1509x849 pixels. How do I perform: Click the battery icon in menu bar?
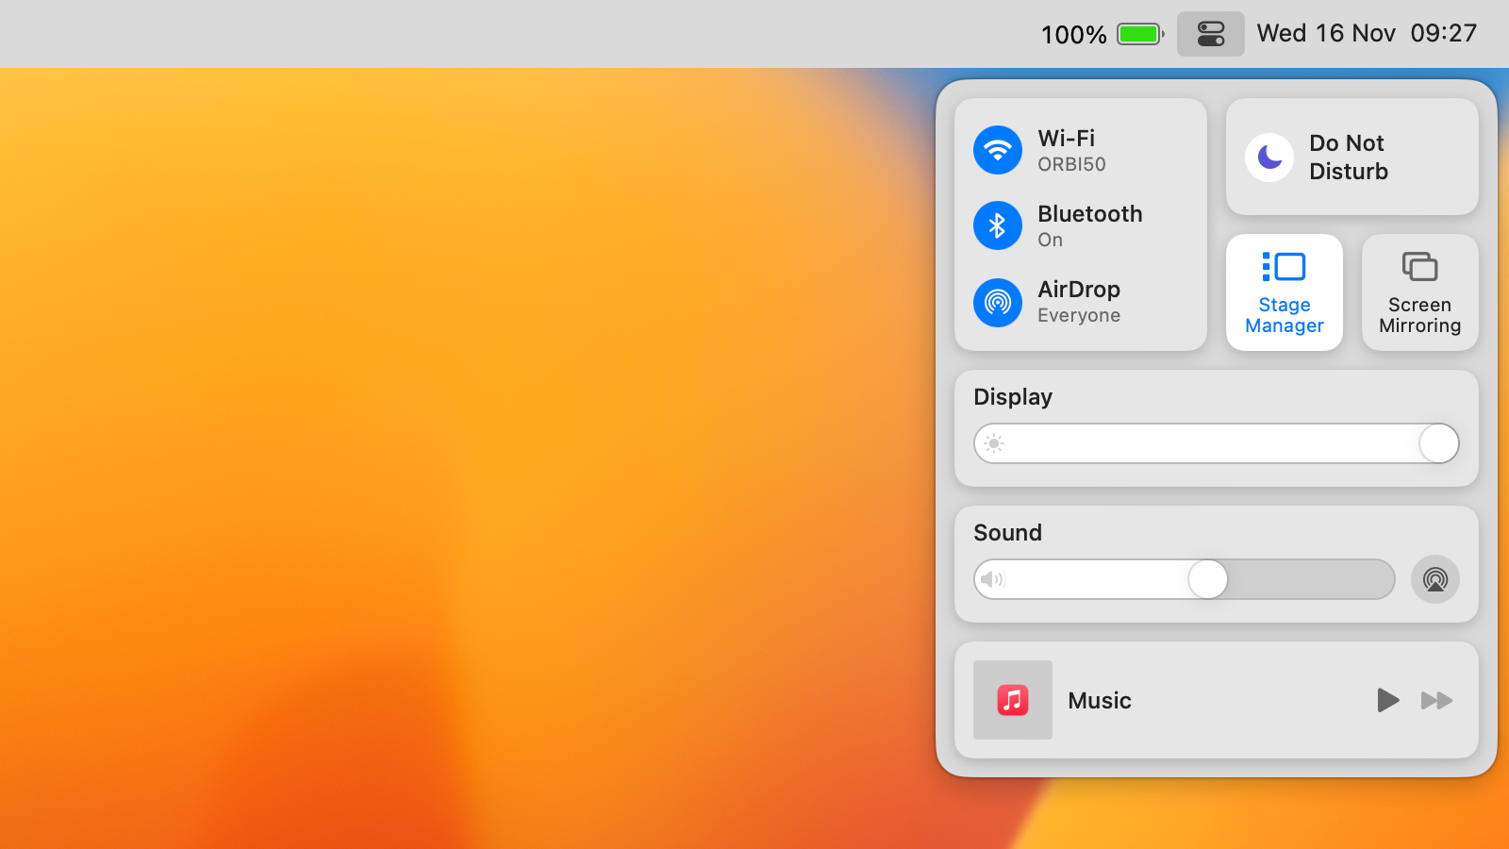tap(1140, 34)
